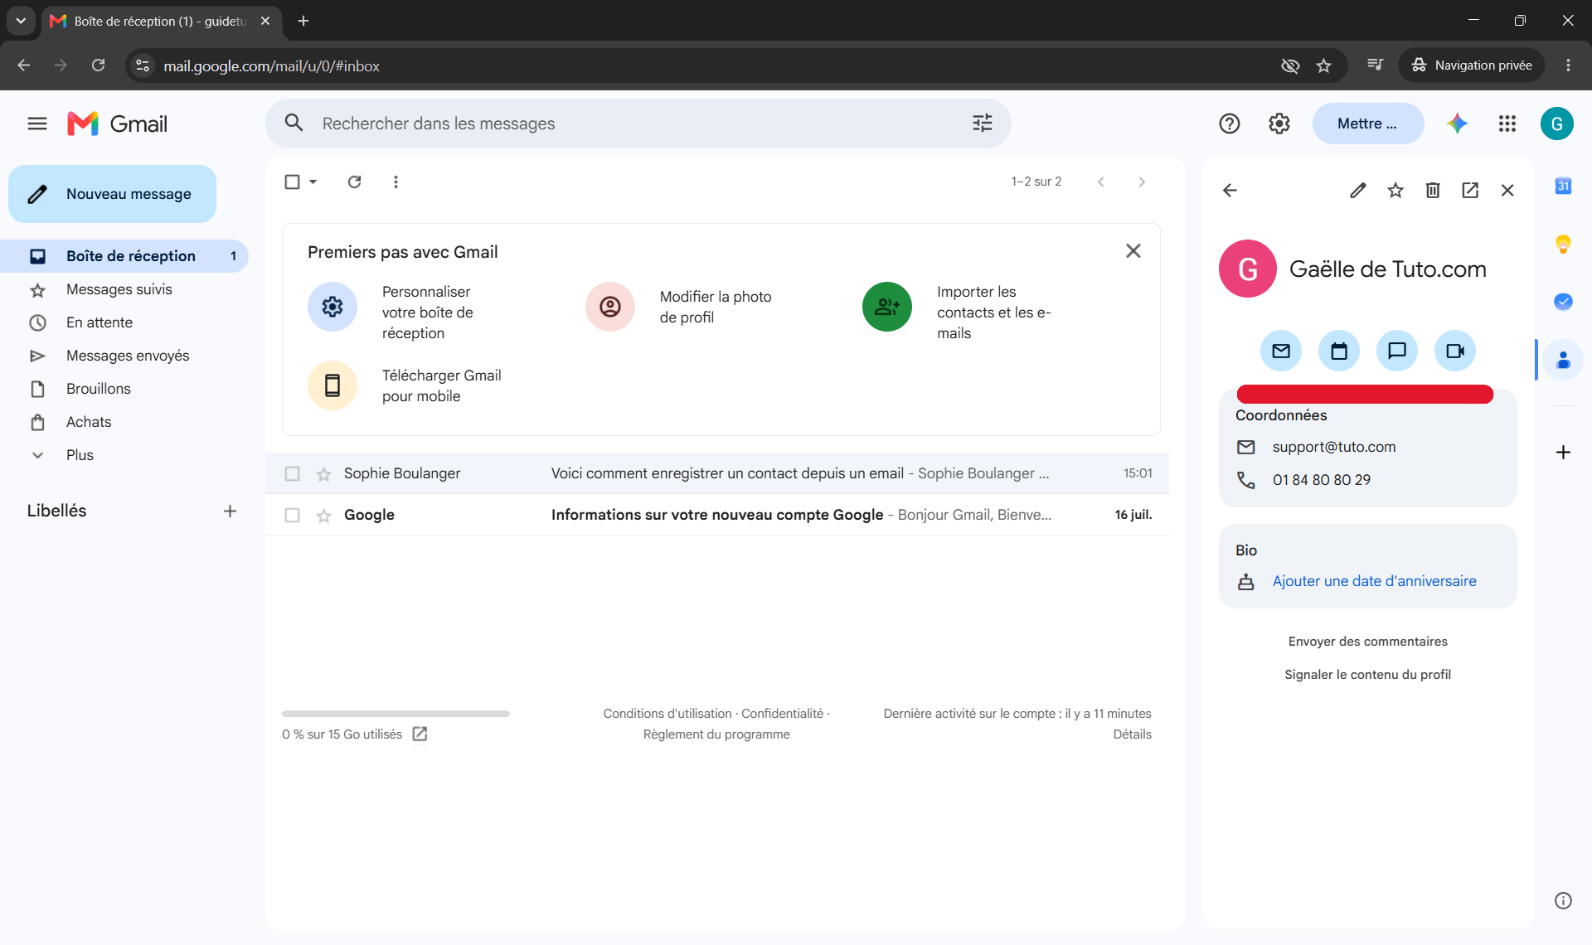
Task: Open the select dropdown arrow
Action: pyautogui.click(x=313, y=182)
